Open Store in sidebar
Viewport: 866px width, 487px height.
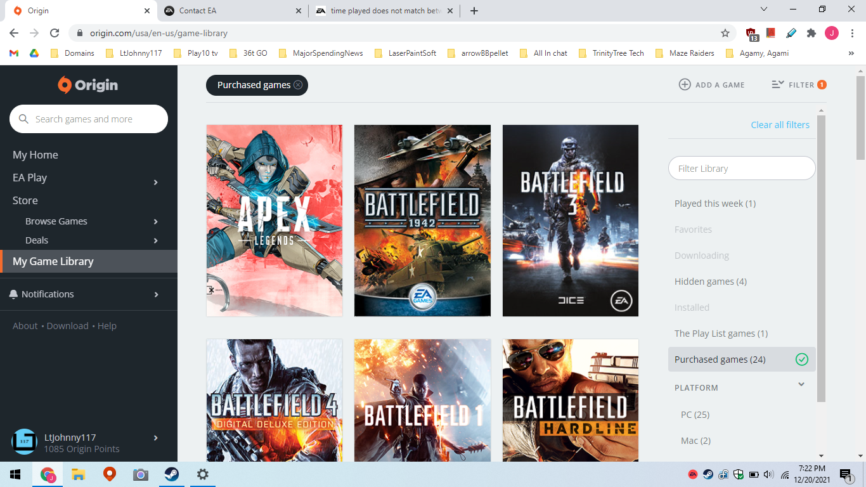[25, 200]
